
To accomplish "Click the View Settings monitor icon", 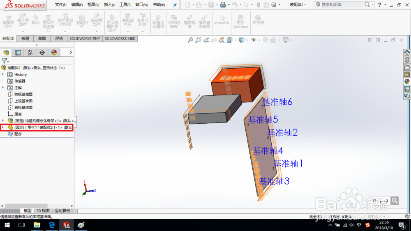I will [x=286, y=40].
